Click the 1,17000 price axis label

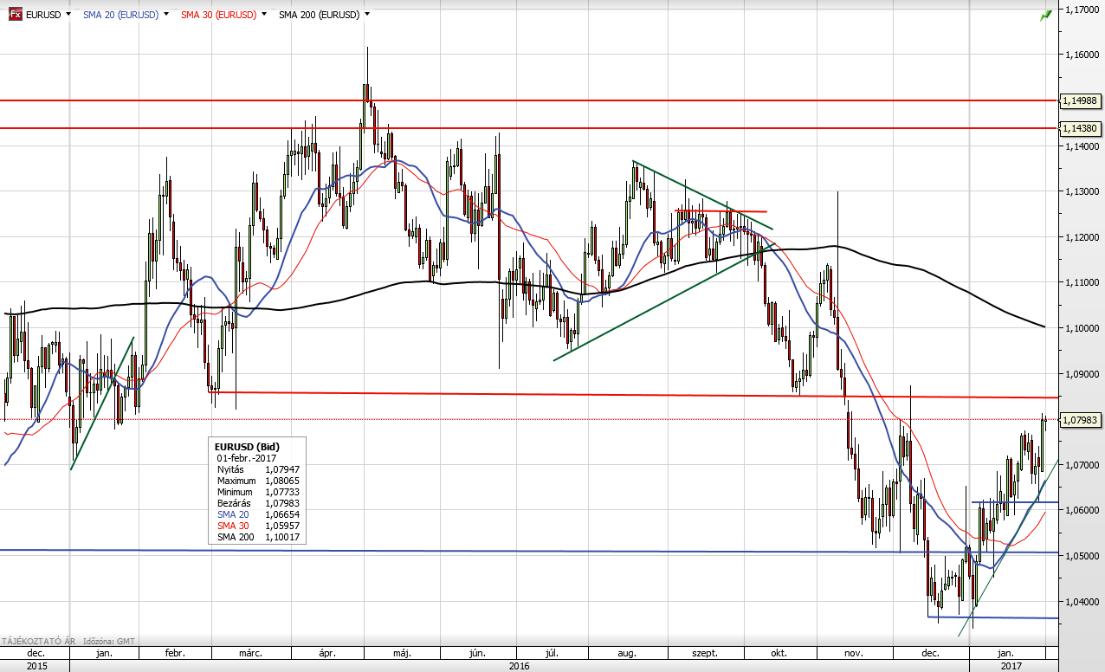pos(1082,10)
